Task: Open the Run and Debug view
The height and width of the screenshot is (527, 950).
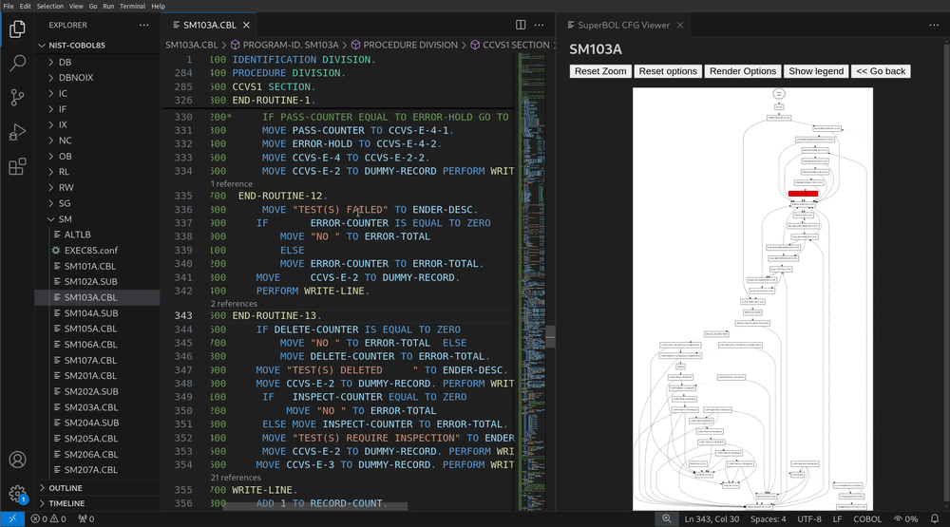Action: point(17,132)
